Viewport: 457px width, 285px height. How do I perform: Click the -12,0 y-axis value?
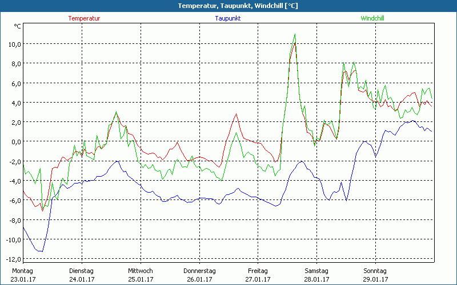(13, 259)
